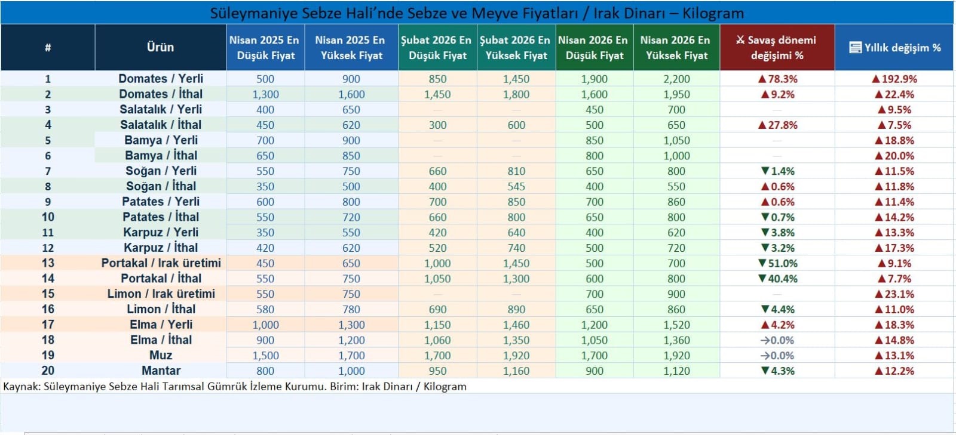Click the red up arrow beside 192.9%
Screen dimensions: 956x435
click(875, 79)
